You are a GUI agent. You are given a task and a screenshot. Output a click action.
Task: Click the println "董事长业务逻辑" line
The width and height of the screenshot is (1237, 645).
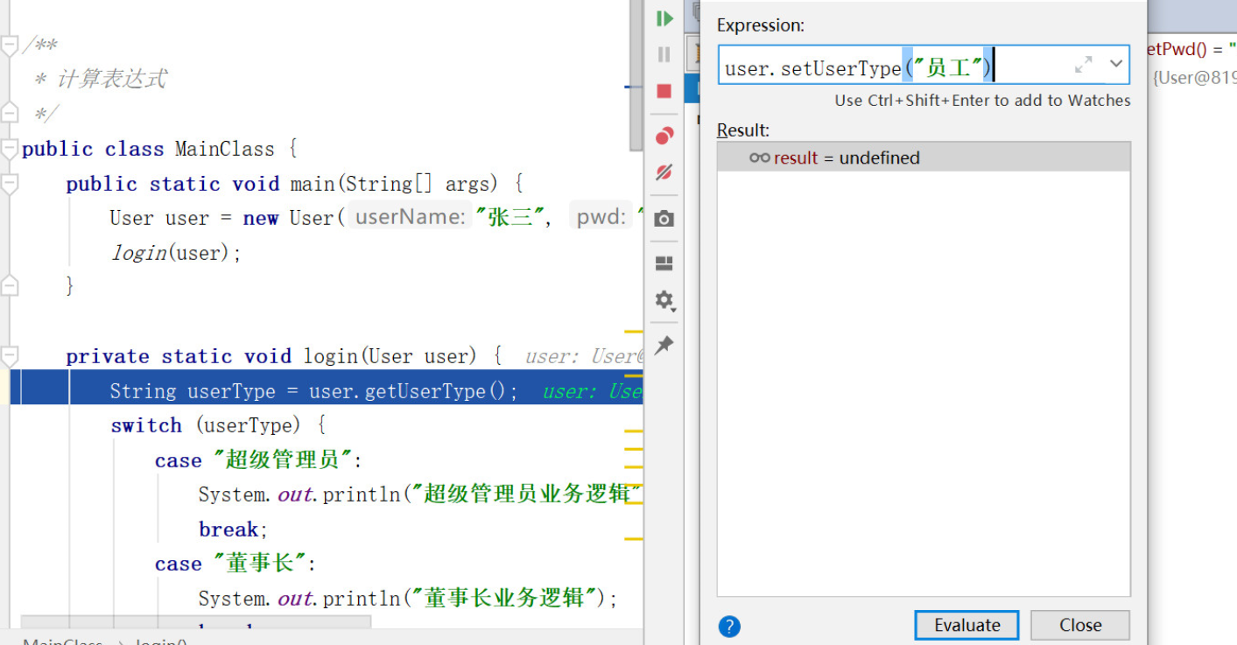pos(408,599)
